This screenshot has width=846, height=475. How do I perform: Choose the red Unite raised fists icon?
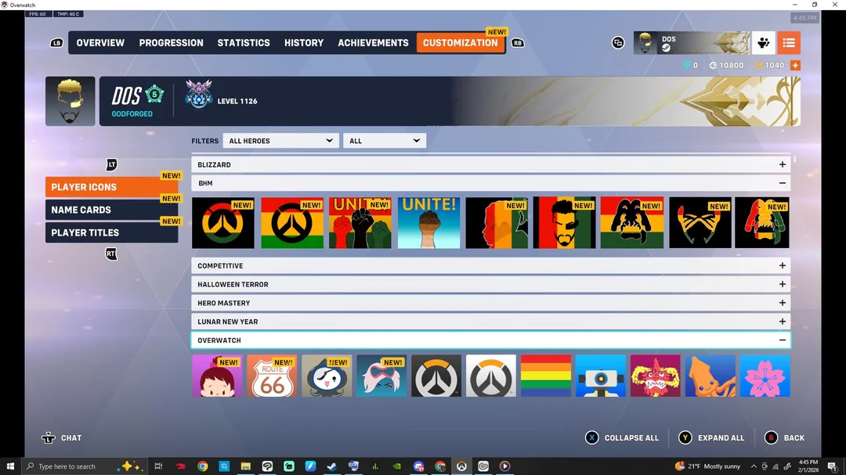tap(360, 223)
